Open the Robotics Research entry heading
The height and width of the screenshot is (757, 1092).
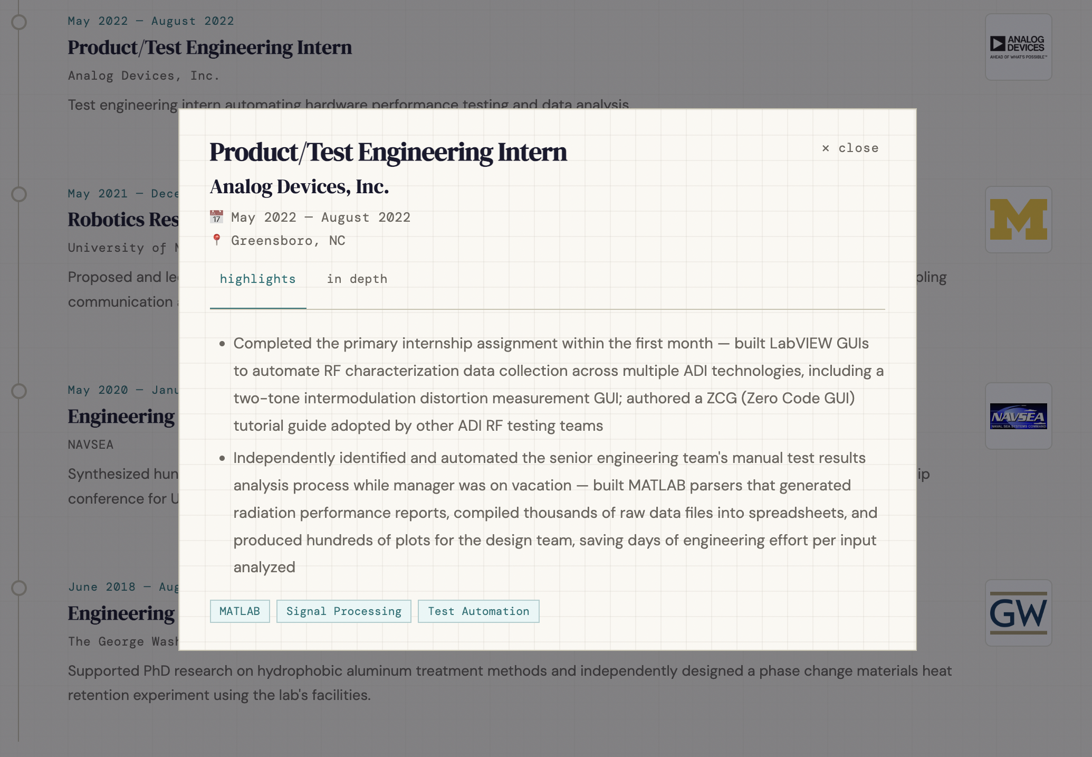[x=123, y=220]
